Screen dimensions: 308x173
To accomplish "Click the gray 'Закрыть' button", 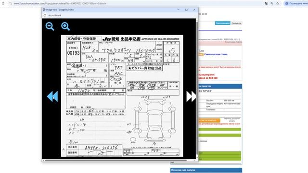I will coord(236,23).
